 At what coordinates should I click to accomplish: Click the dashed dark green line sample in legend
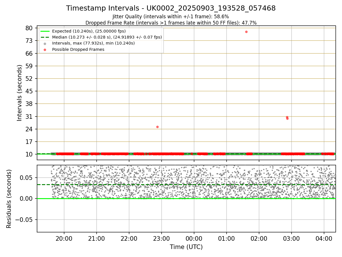point(45,37)
